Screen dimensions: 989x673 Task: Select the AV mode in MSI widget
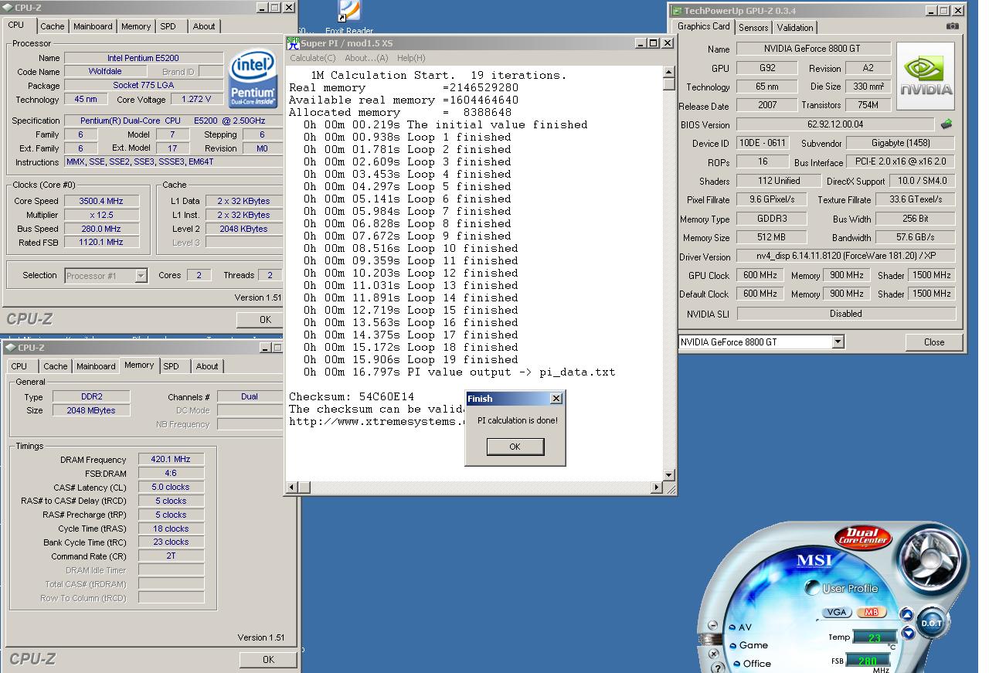(x=740, y=627)
